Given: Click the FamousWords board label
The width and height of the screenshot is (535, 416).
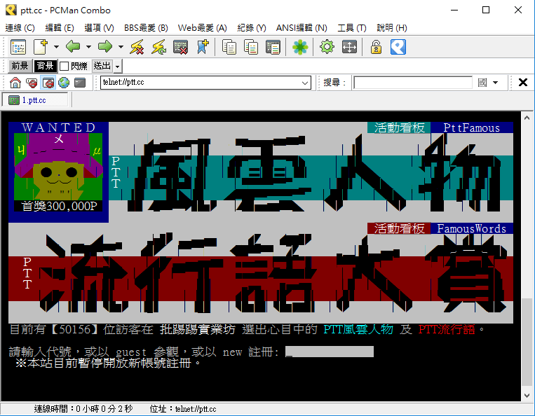Looking at the screenshot, I should pos(471,228).
